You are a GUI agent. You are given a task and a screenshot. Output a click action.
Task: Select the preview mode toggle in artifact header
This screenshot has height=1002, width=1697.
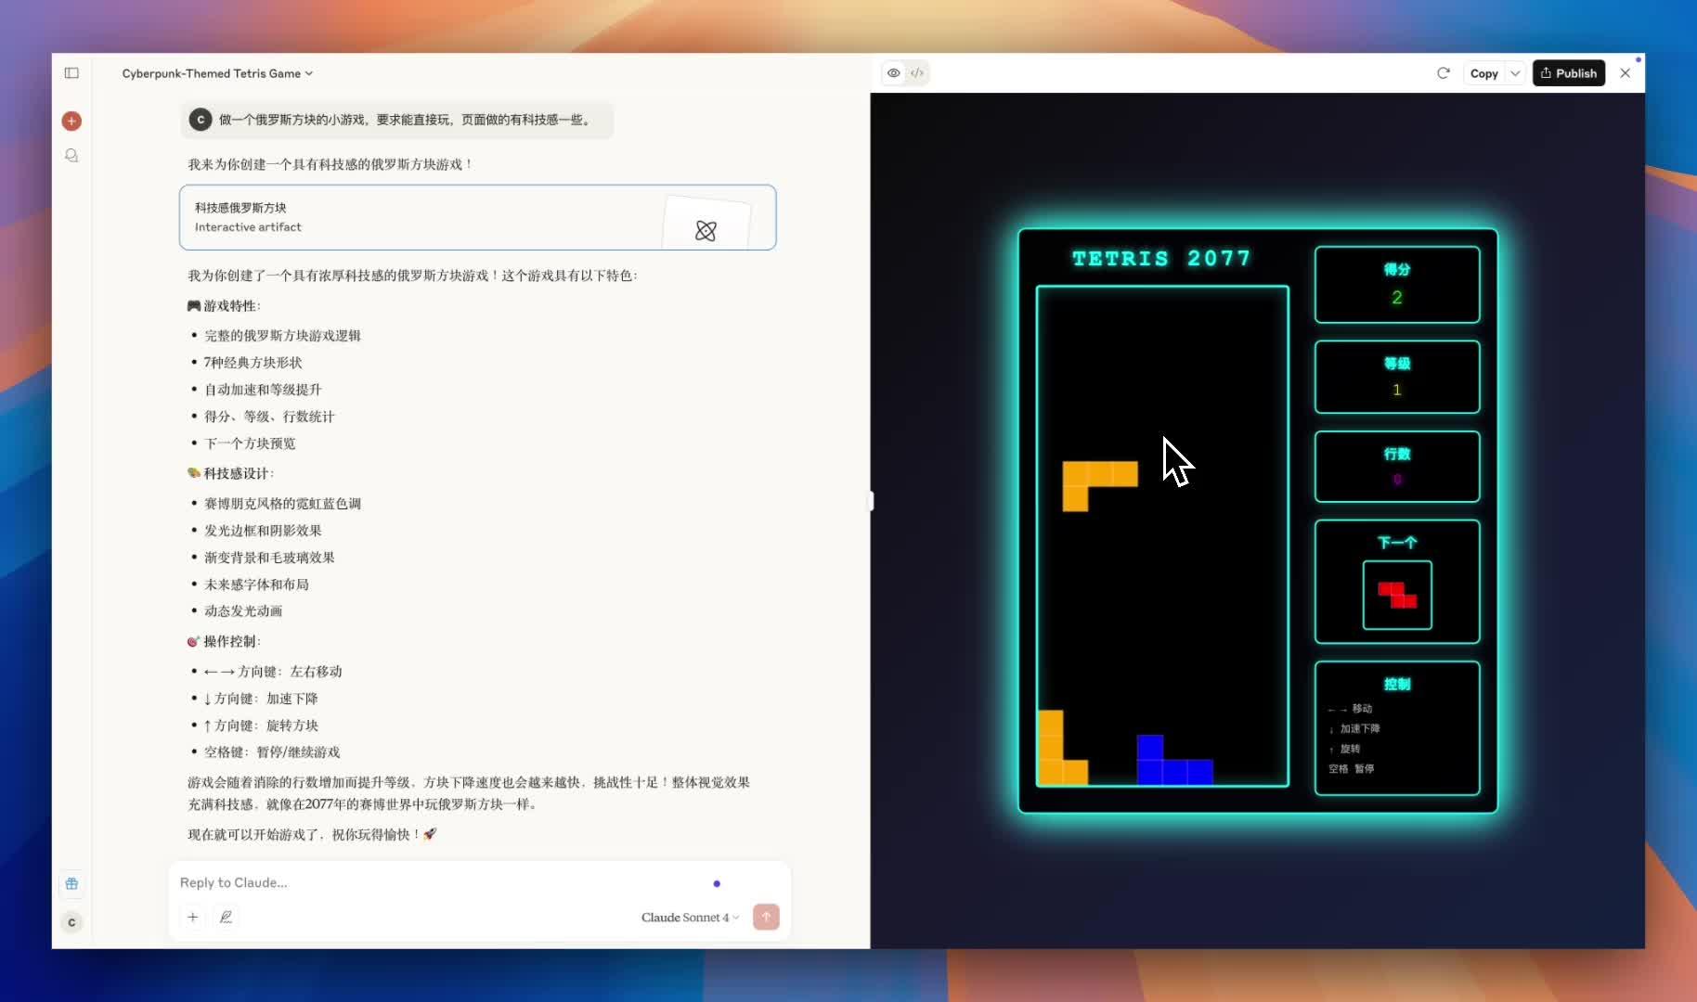pyautogui.click(x=892, y=72)
